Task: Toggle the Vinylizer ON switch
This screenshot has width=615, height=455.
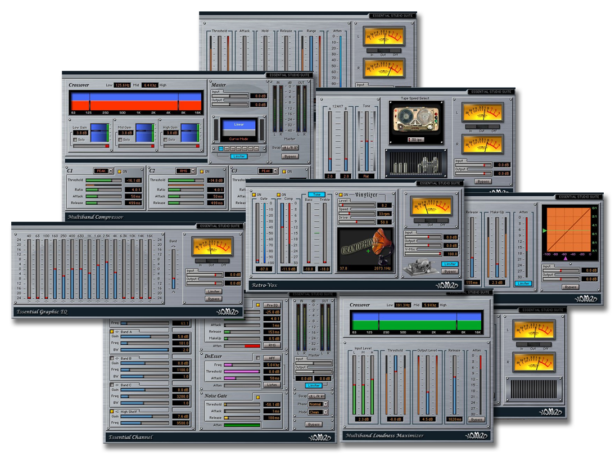Action: coord(340,195)
